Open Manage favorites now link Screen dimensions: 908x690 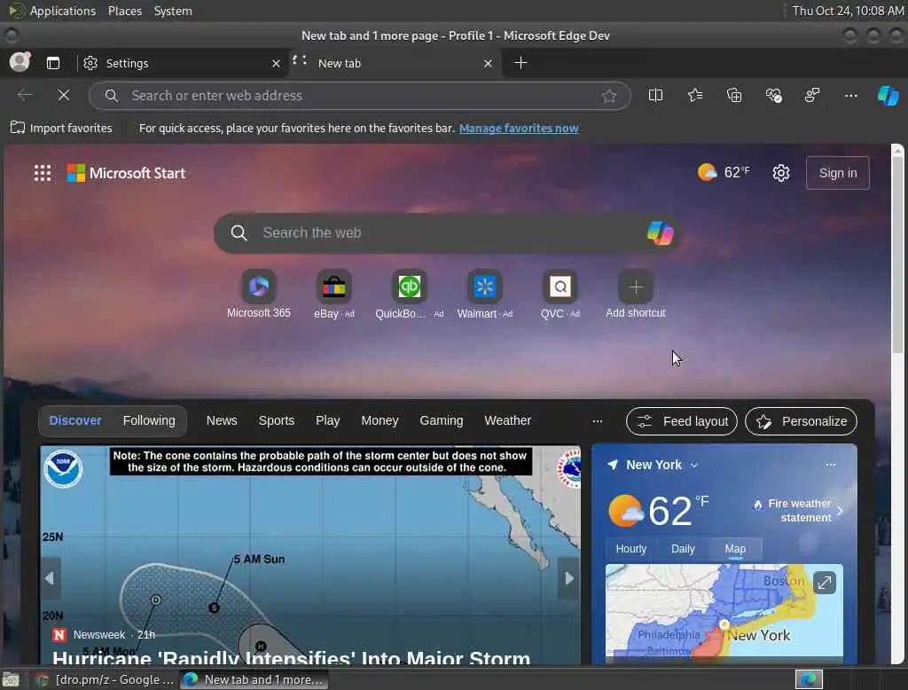[519, 128]
